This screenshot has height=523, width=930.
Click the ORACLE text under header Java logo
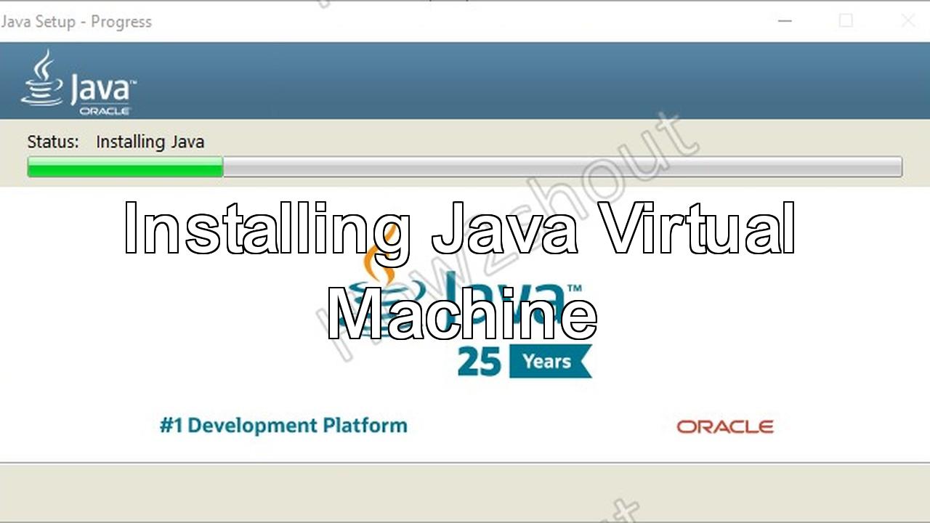105,111
